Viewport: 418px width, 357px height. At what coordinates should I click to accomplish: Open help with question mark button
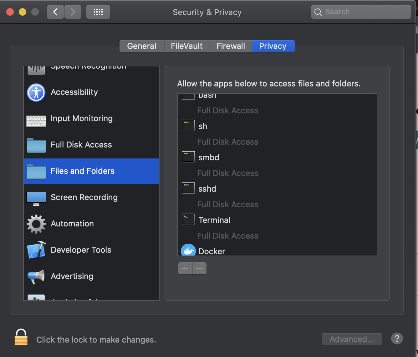coord(397,339)
